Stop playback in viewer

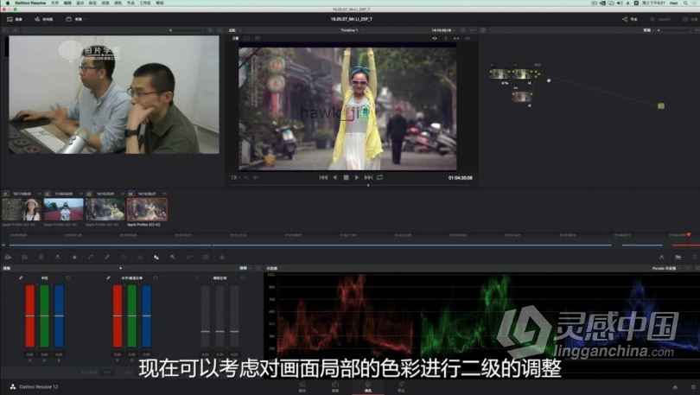click(x=346, y=177)
